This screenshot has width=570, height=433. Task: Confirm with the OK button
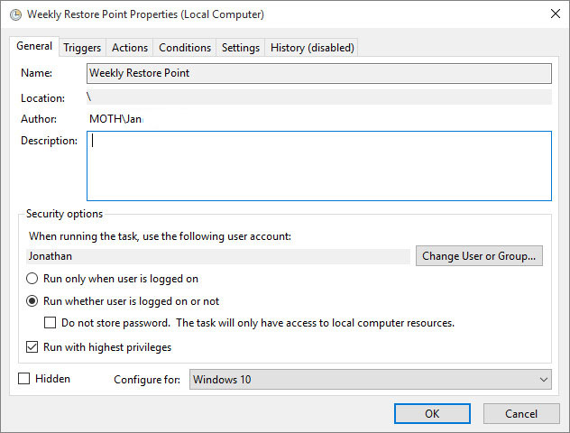pos(432,413)
